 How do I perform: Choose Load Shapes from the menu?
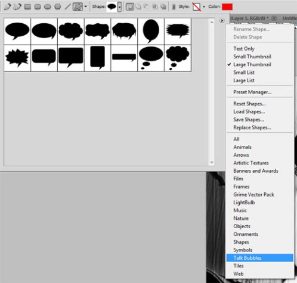pos(249,112)
